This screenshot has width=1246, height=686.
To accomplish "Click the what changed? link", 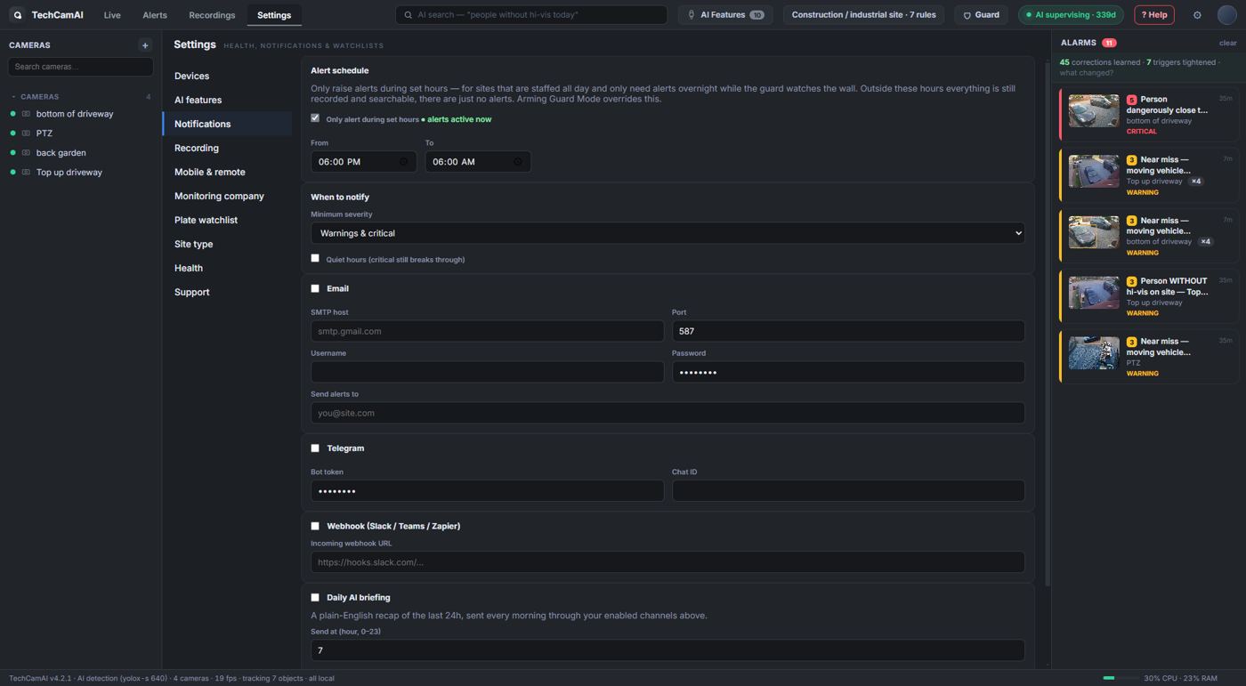I will pos(1086,73).
